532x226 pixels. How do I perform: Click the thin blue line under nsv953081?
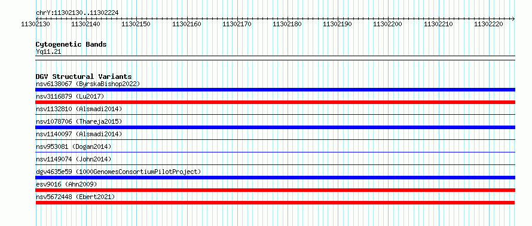pos(275,152)
